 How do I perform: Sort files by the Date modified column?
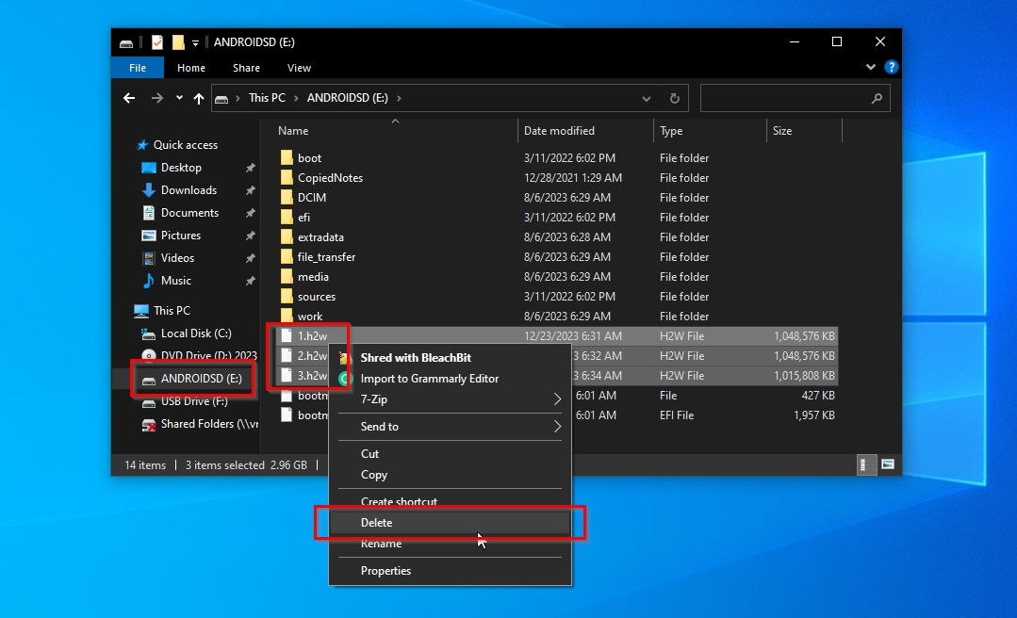[559, 131]
